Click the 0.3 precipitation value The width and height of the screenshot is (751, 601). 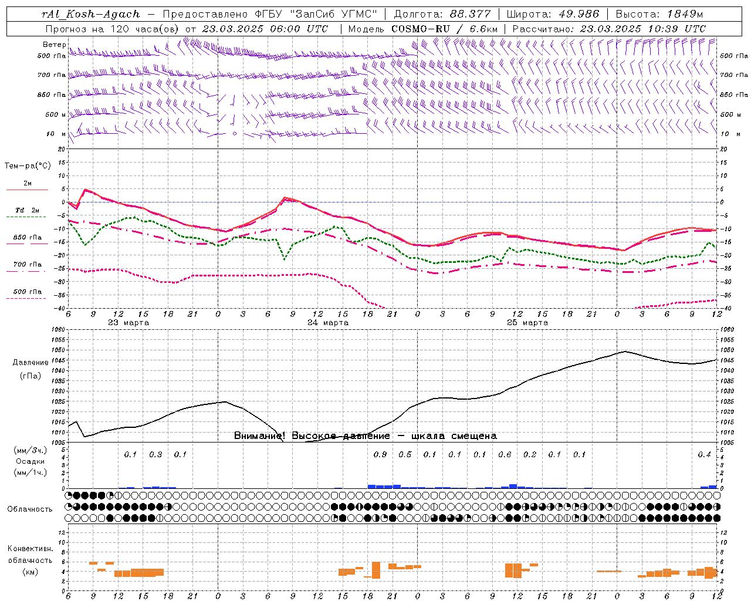pos(155,455)
